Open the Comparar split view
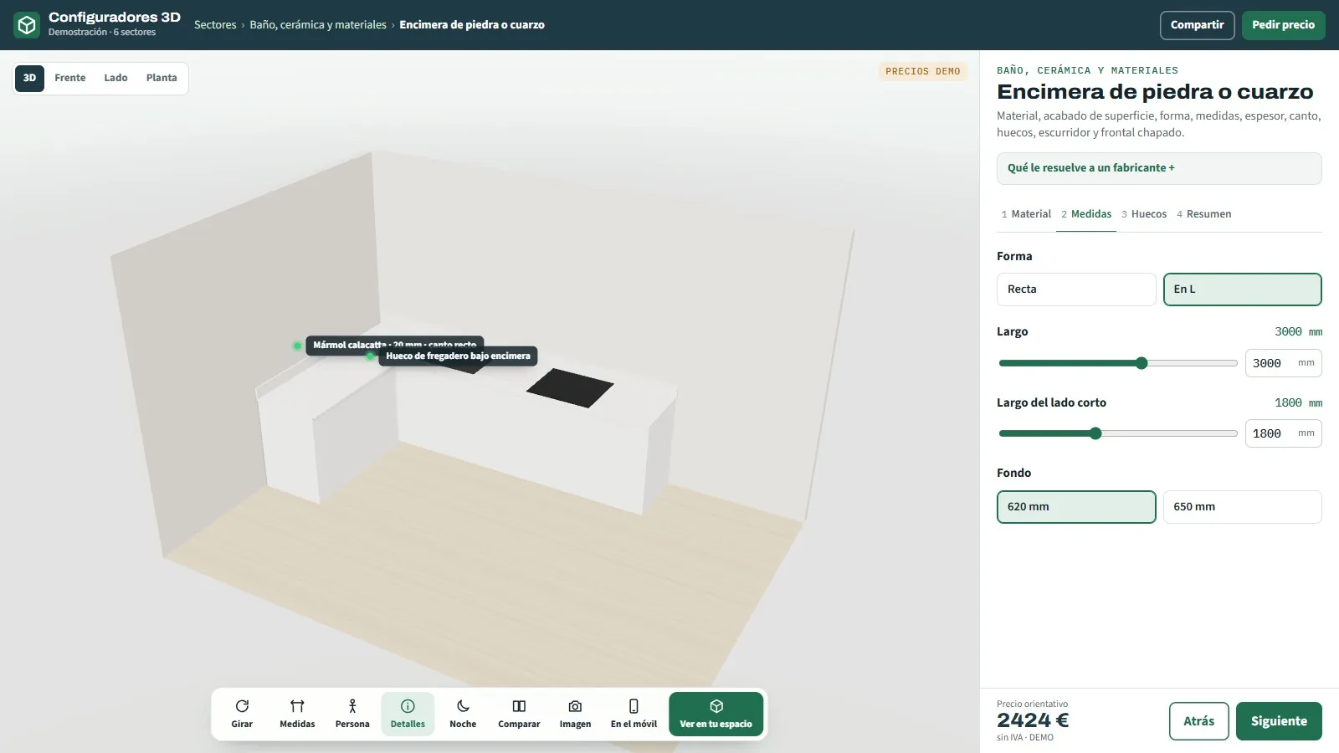 pos(519,715)
